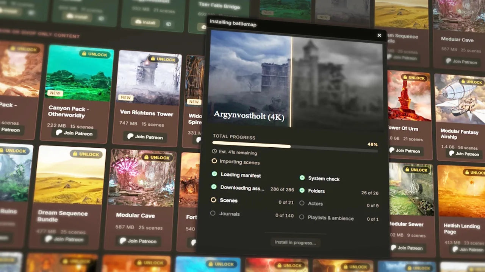Image resolution: width=485 pixels, height=272 pixels.
Task: Click Unlock badge on Dream Sequence Bundle
Action: pyautogui.click(x=86, y=154)
